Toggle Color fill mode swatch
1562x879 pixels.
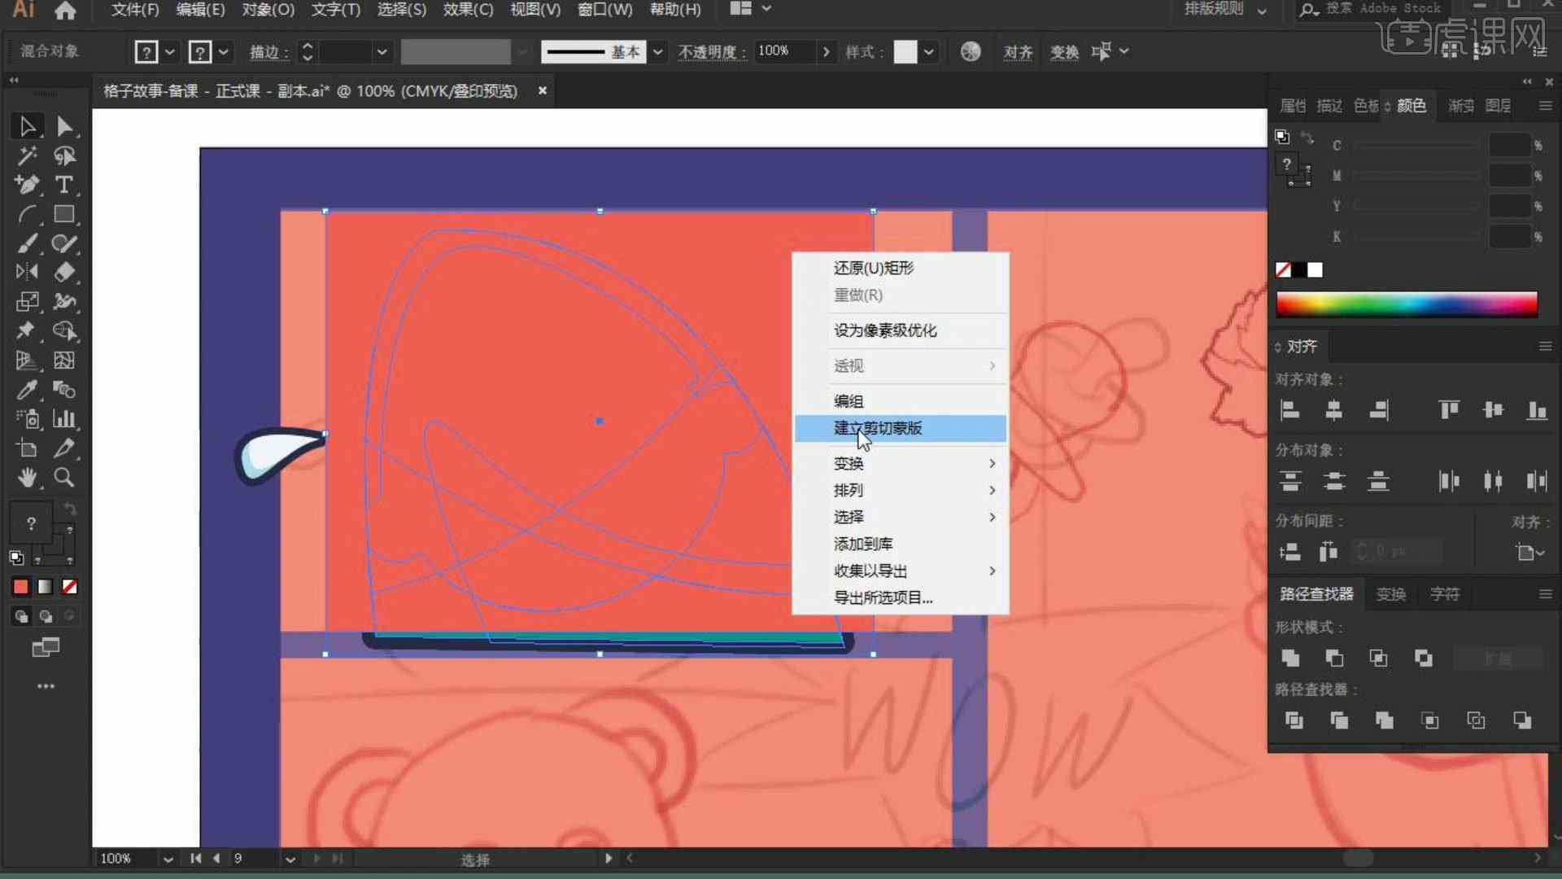click(21, 587)
